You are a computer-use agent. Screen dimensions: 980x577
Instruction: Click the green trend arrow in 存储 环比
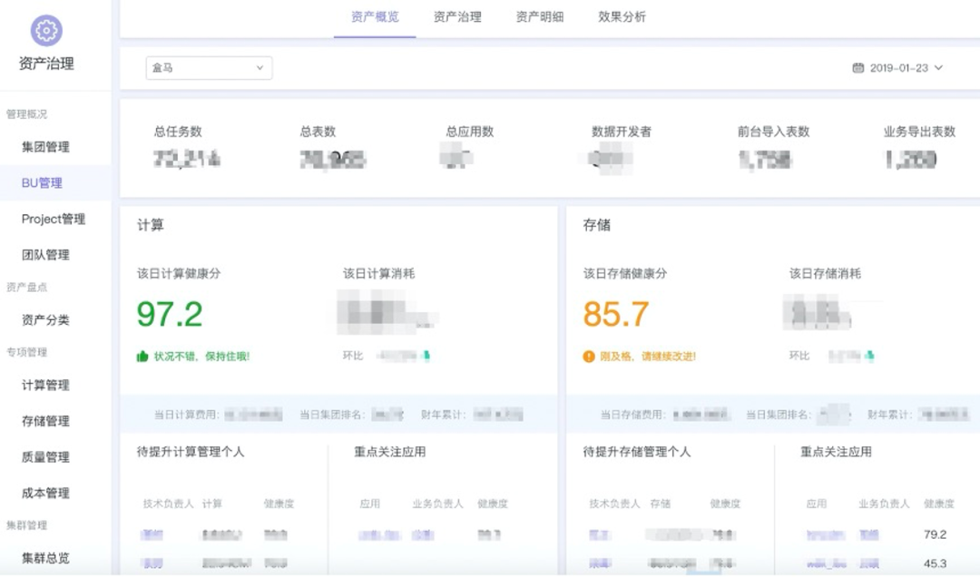[869, 356]
